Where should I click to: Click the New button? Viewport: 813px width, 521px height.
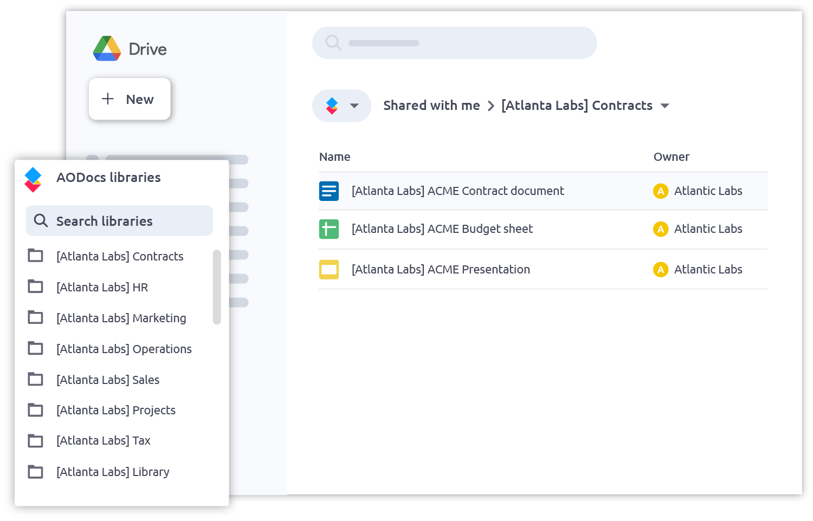point(130,99)
